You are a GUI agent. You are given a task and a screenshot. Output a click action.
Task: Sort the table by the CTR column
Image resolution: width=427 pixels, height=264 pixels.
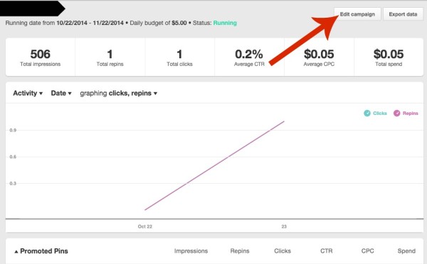click(x=326, y=251)
